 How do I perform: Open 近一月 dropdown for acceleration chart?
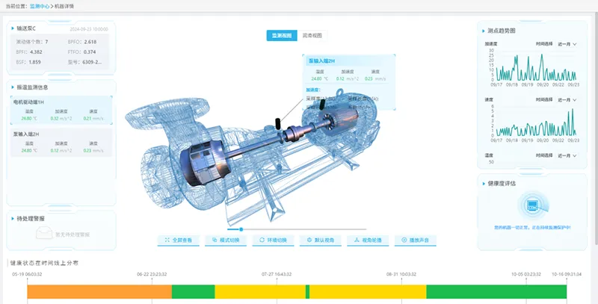pos(567,44)
